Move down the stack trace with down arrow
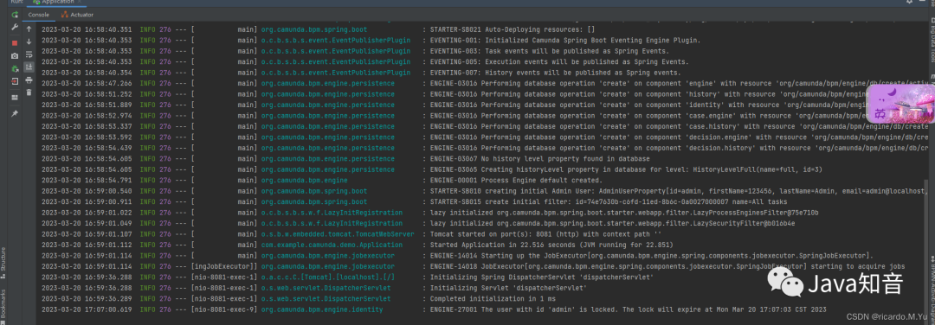 coord(29,41)
